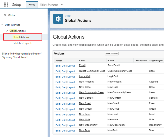Click the Account target object cell
Image resolution: width=164 pixels, height=137 pixels.
coord(153,82)
